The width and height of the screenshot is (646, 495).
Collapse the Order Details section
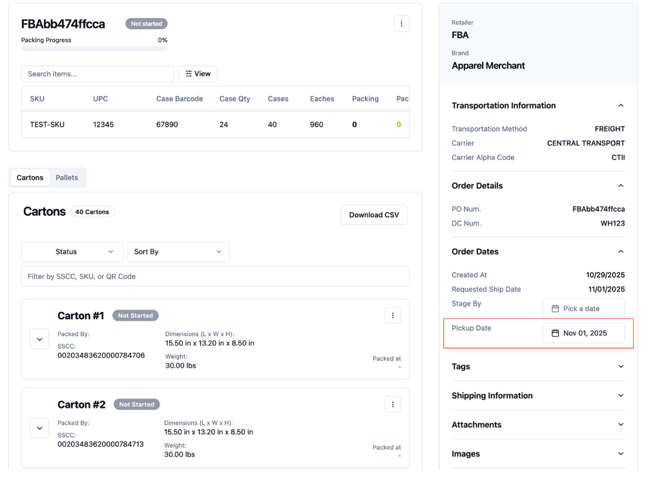click(x=620, y=186)
